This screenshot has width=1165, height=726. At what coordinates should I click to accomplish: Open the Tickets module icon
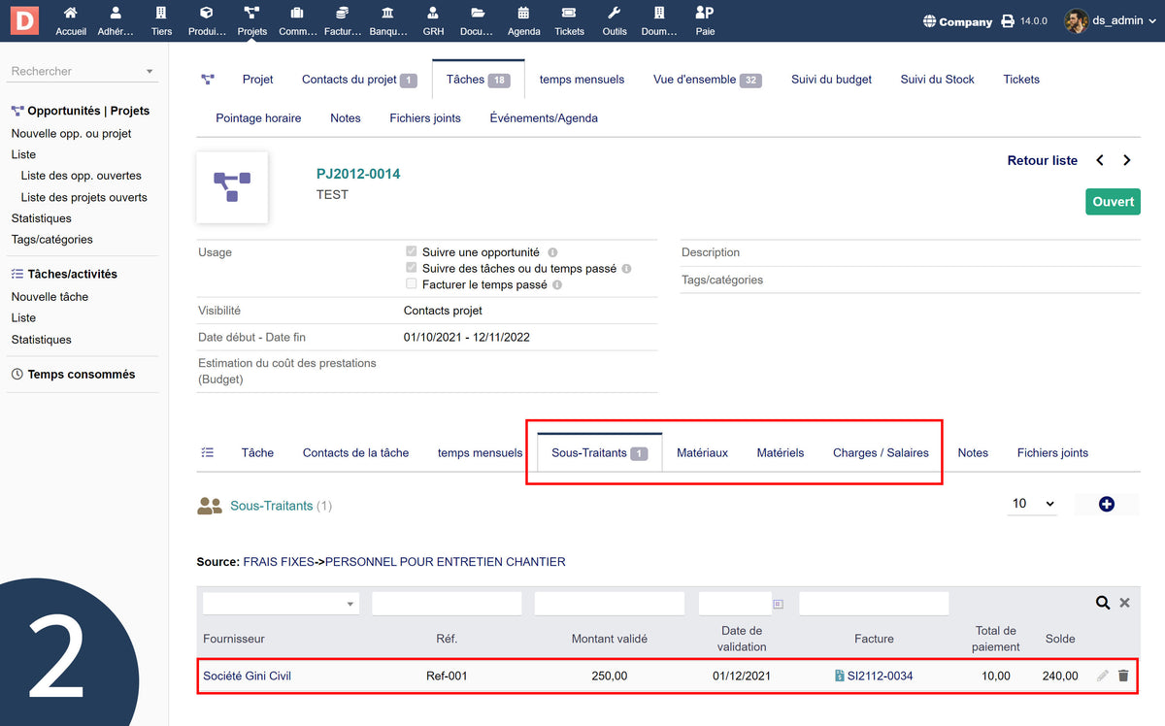click(x=569, y=15)
